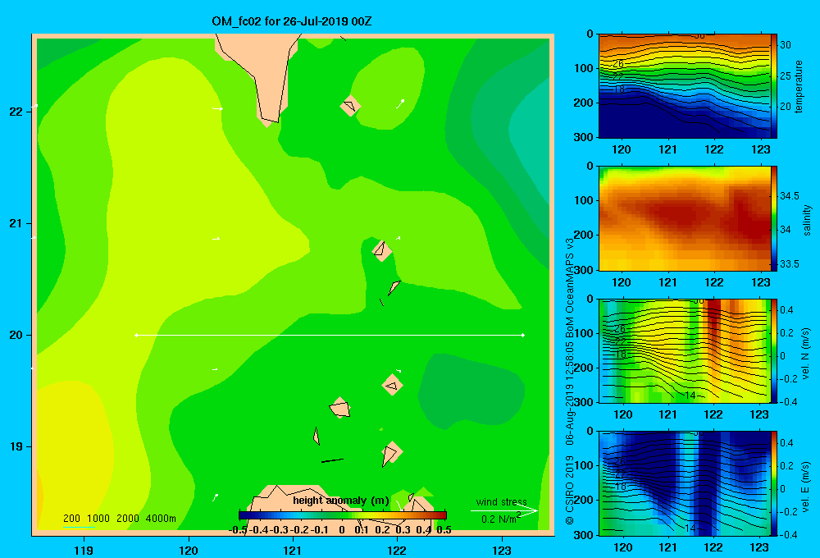The width and height of the screenshot is (820, 558).
Task: Click longitude label 121 below main map
Action: pos(293,550)
